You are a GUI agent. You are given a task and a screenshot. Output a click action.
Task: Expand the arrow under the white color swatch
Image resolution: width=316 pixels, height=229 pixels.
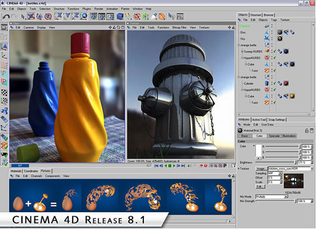coord(258,158)
